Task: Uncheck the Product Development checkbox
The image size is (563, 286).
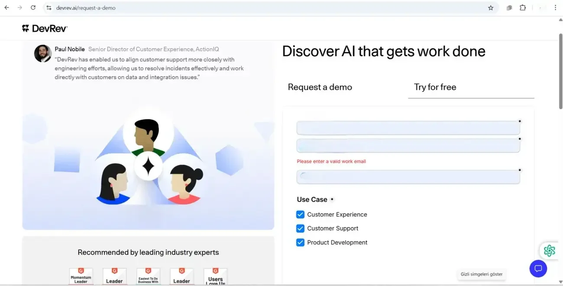Action: click(300, 242)
